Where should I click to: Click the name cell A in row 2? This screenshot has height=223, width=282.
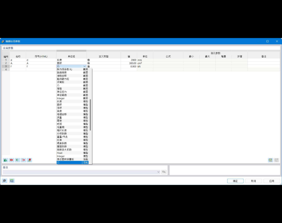[18, 63]
